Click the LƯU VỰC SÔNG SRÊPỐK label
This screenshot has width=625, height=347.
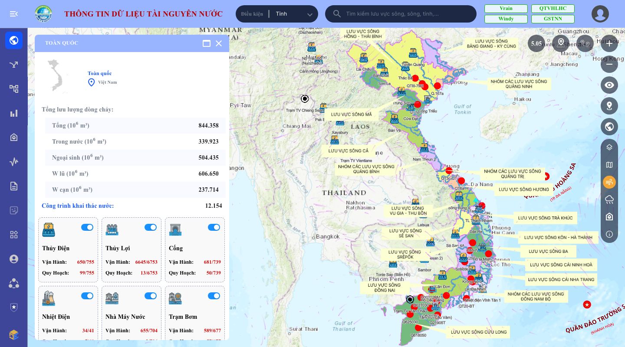[x=405, y=255]
